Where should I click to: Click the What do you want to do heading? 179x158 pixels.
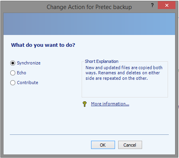pyautogui.click(x=43, y=45)
